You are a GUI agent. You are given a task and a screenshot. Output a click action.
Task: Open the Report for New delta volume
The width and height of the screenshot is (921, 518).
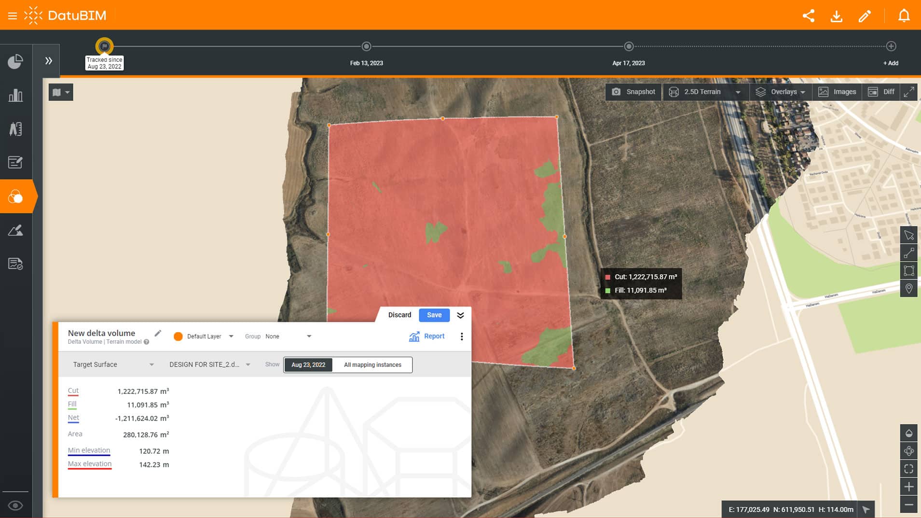click(x=426, y=336)
